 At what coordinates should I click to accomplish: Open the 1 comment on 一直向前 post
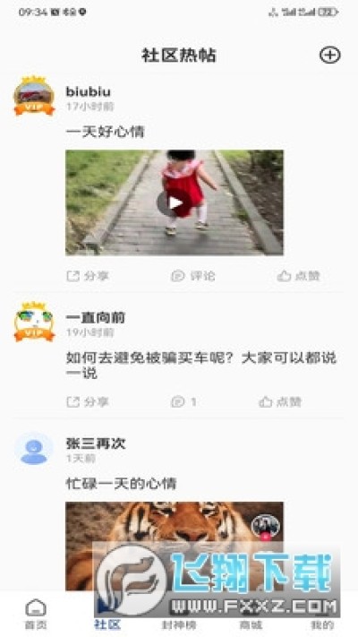coord(183,402)
